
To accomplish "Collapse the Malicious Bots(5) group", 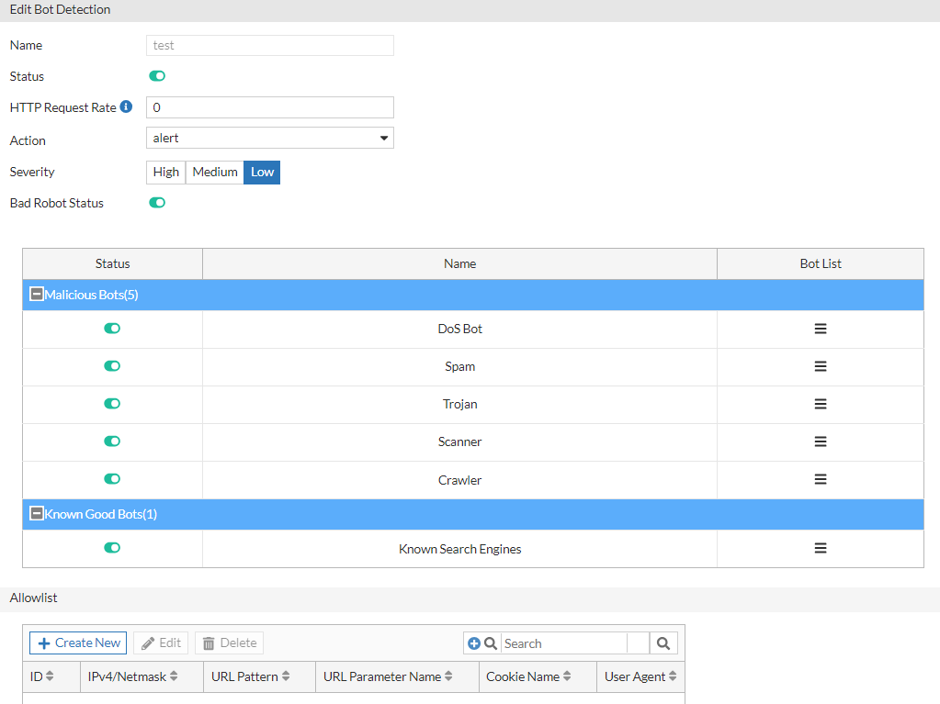I will pyautogui.click(x=36, y=294).
